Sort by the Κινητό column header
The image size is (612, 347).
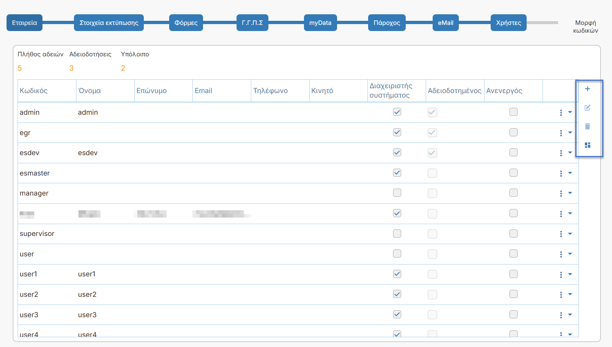(x=338, y=91)
